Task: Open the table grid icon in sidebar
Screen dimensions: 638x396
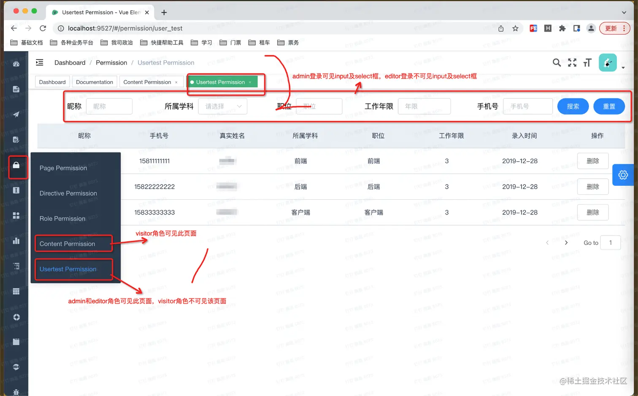Action: pos(16,291)
